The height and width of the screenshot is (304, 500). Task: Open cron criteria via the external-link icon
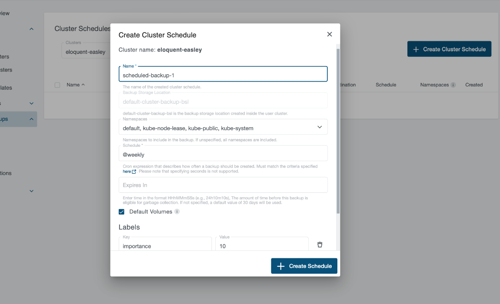pos(135,172)
